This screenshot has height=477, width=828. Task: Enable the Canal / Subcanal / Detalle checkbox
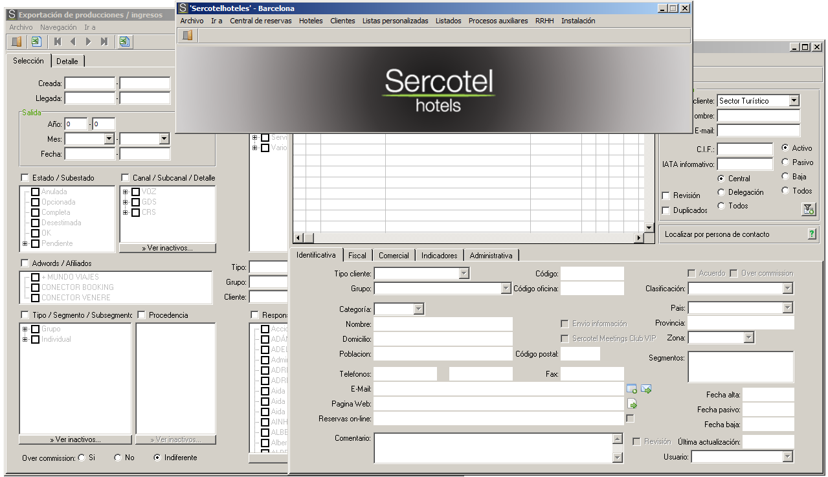tap(126, 177)
